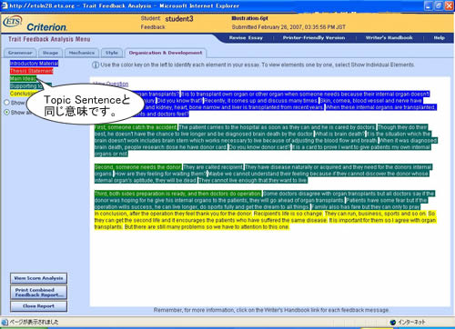Click the ETS logo icon
The width and height of the screenshot is (455, 329).
13,22
